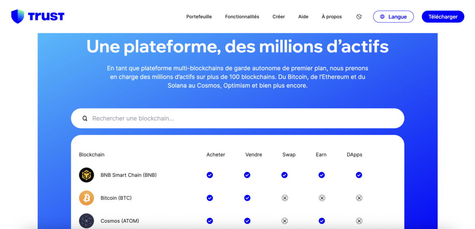Click Bitcoin Vendre checkmark
This screenshot has width=475, height=229.
tap(247, 198)
